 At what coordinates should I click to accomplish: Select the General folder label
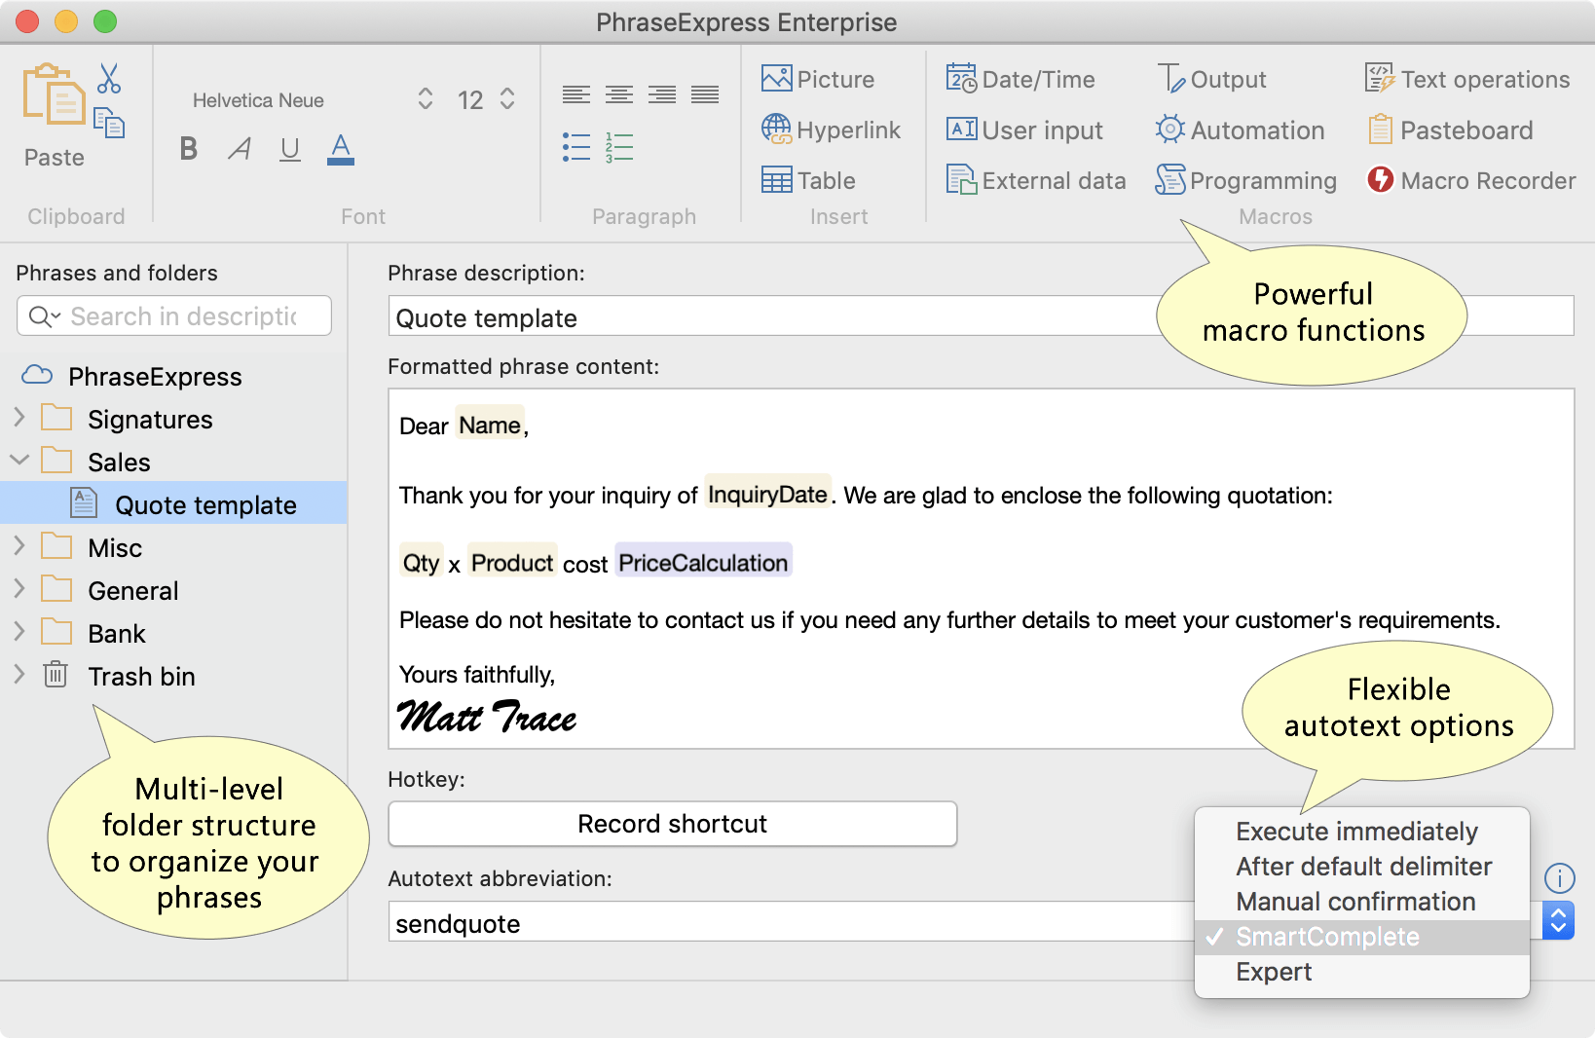click(132, 591)
